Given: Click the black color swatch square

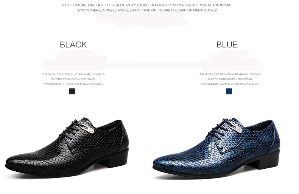Looking at the screenshot, I should (72, 91).
